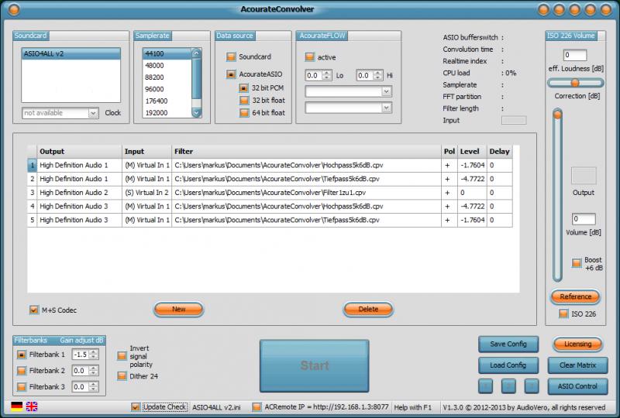Screen dimensions: 620x418
Task: Click the Save Config button
Action: 508,344
